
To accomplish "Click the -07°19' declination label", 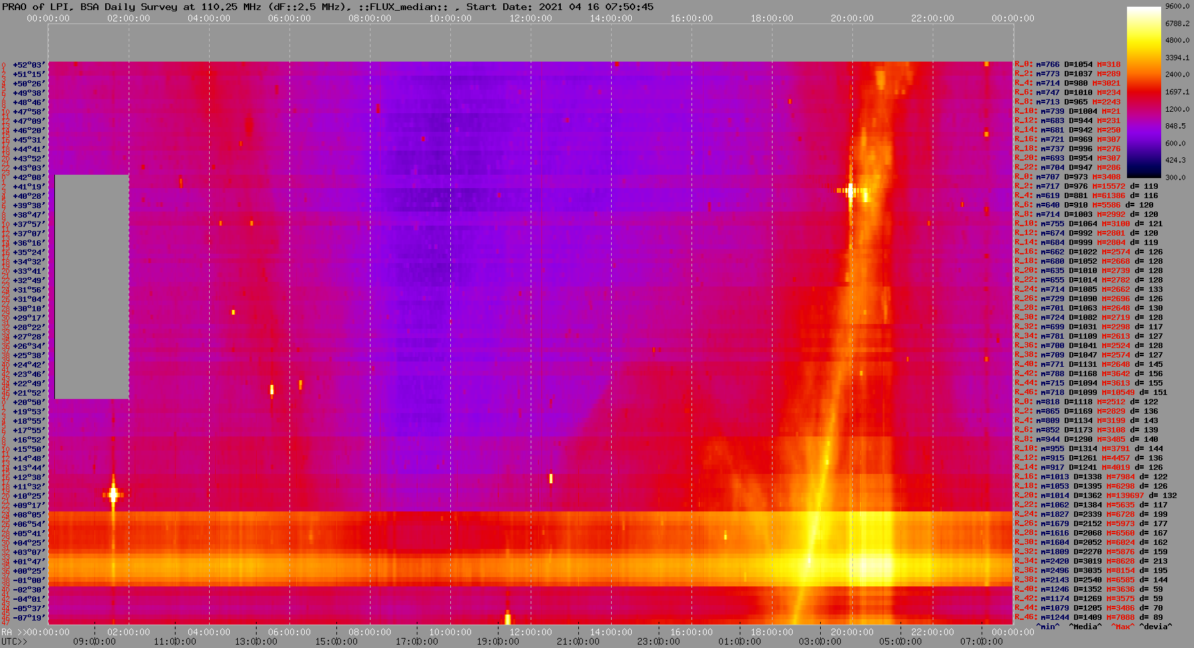I will [x=29, y=618].
